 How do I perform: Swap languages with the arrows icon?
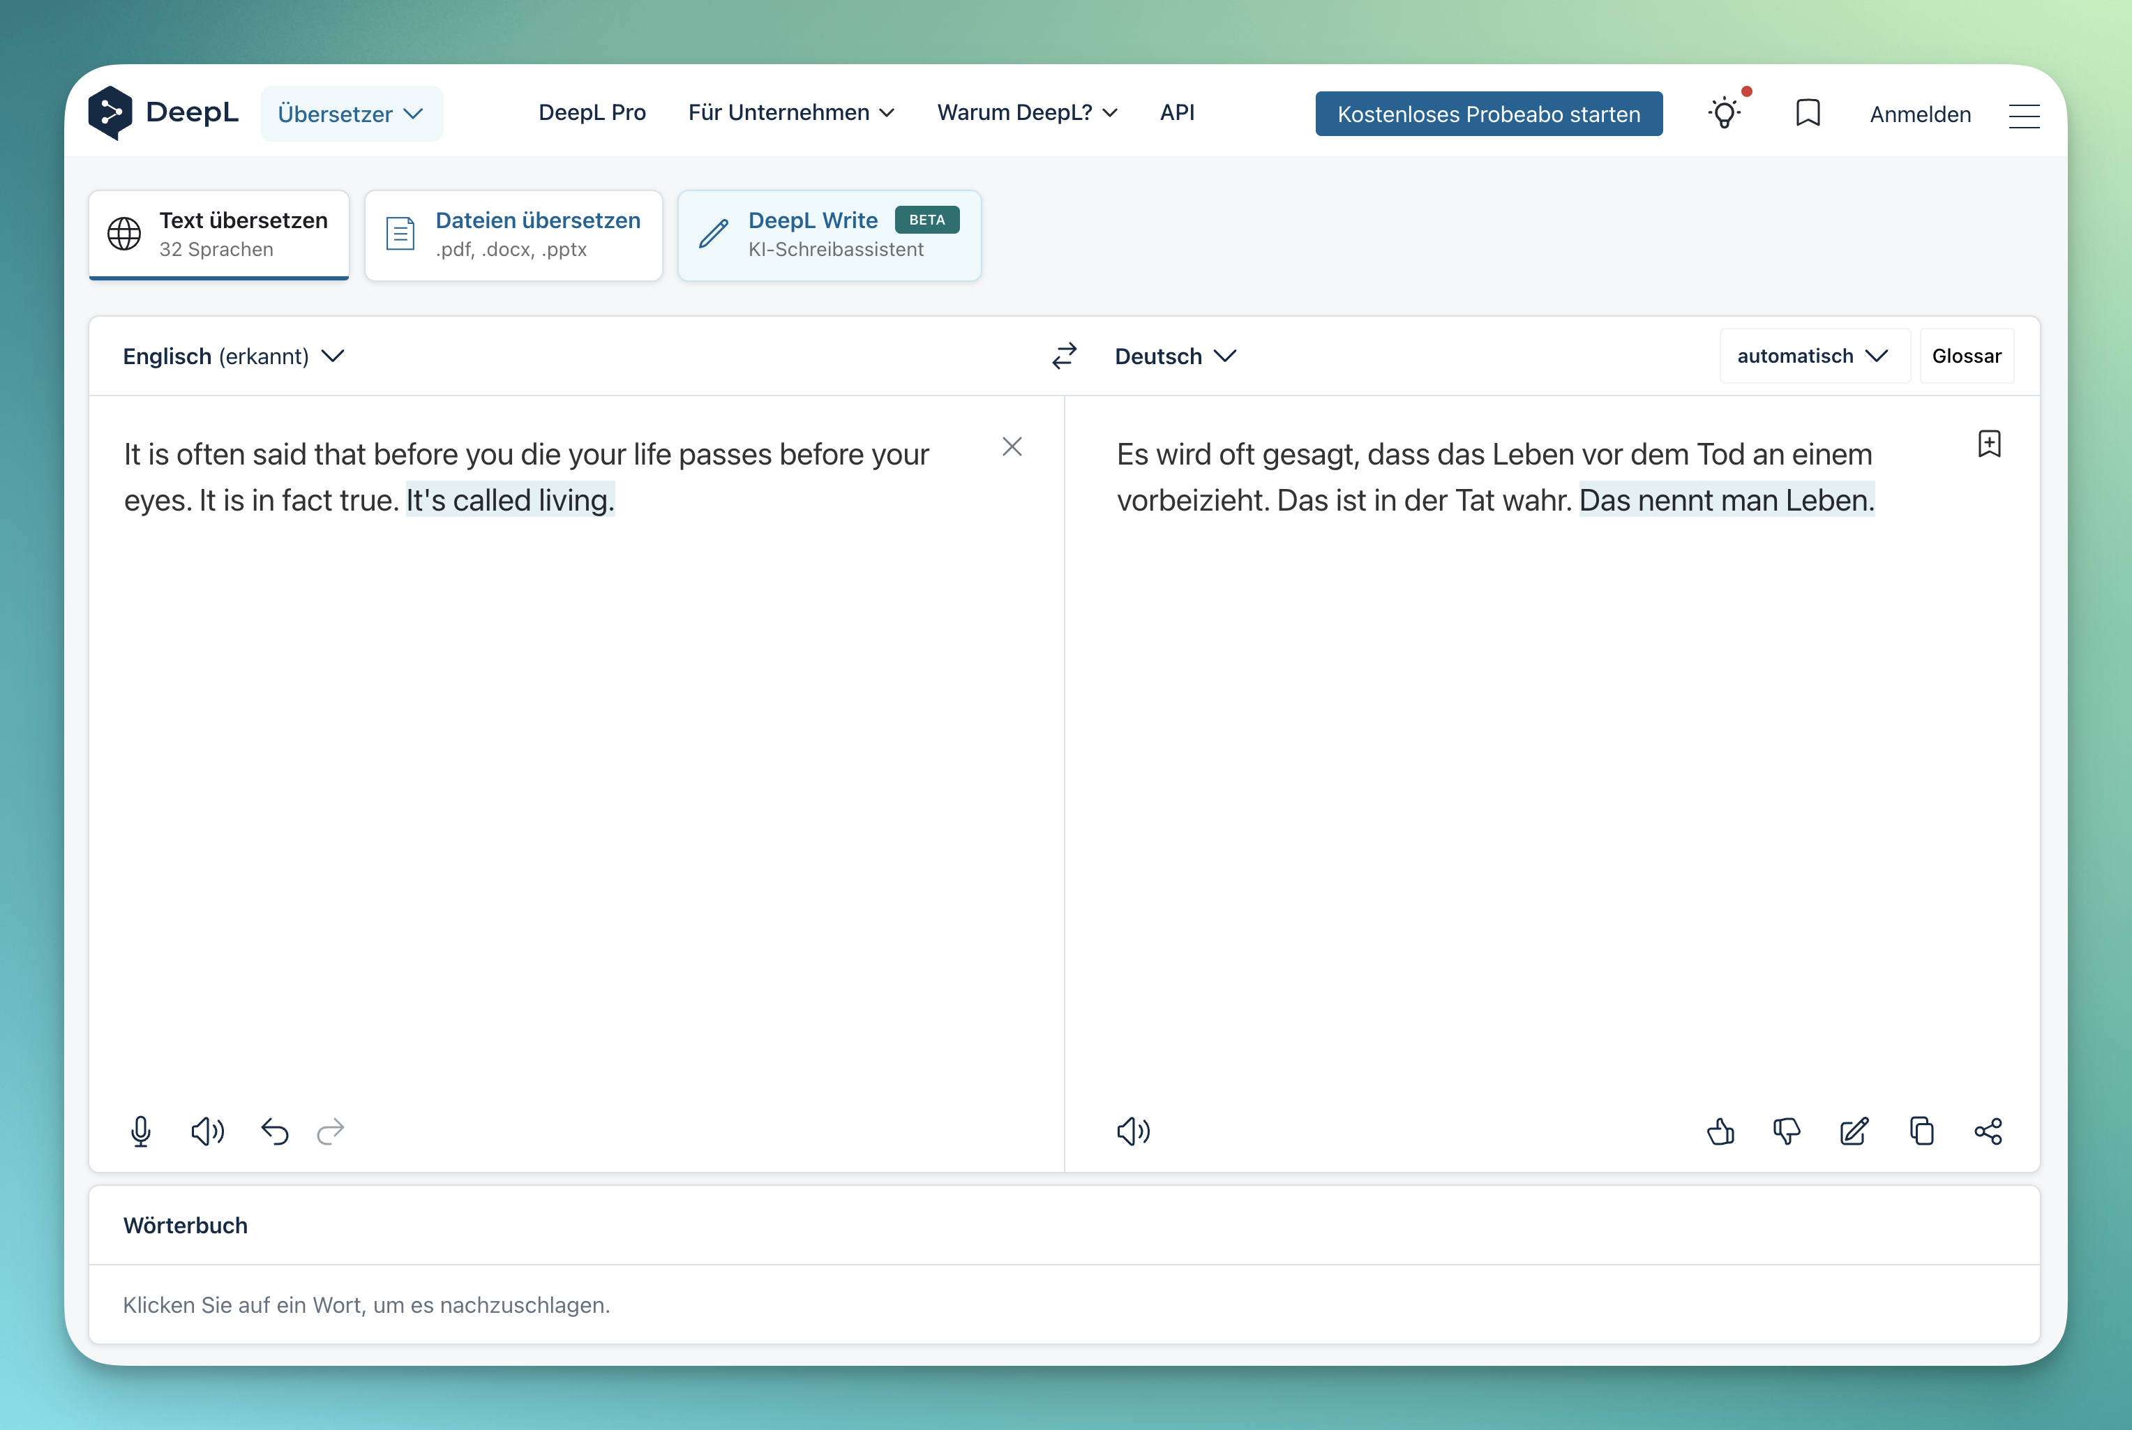1064,356
